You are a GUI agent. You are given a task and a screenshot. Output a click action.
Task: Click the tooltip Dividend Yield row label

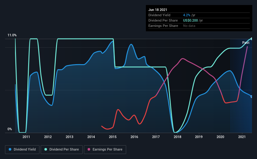159,15
